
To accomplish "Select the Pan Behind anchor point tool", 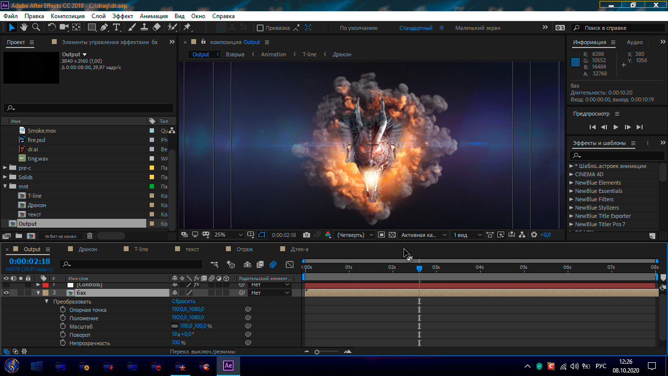I will 77,27.
